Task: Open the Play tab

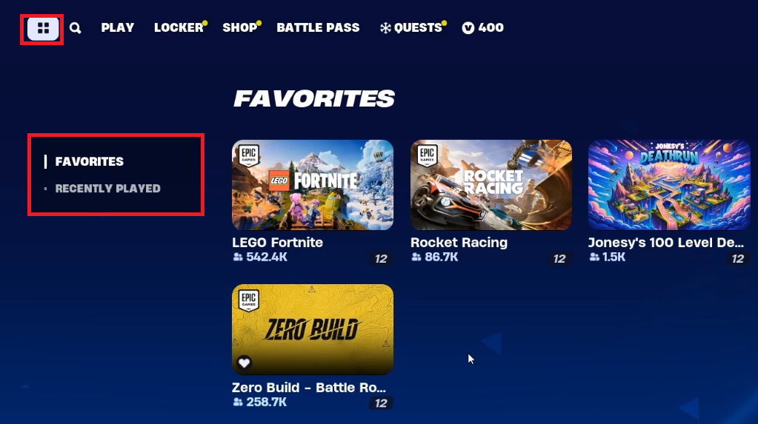Action: pos(118,27)
